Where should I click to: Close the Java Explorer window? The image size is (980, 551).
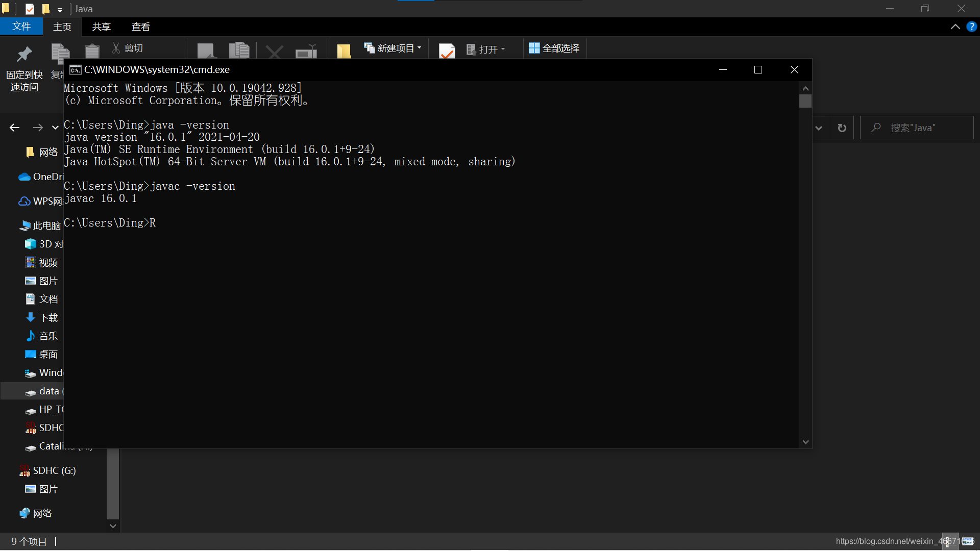[961, 9]
